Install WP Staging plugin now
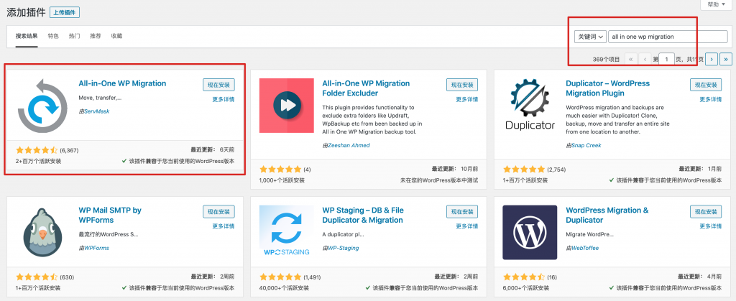 pyautogui.click(x=462, y=211)
